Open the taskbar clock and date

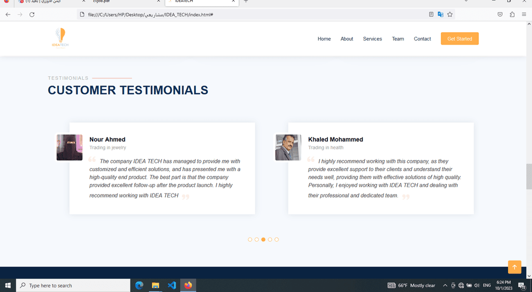[503, 286]
